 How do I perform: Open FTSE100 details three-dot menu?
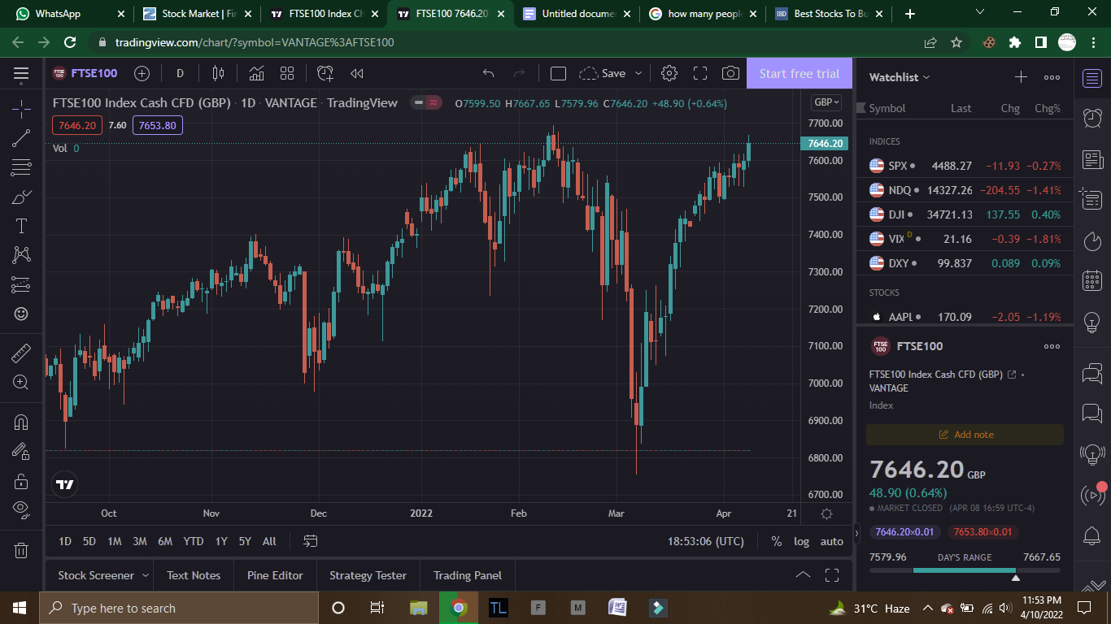pos(1052,346)
